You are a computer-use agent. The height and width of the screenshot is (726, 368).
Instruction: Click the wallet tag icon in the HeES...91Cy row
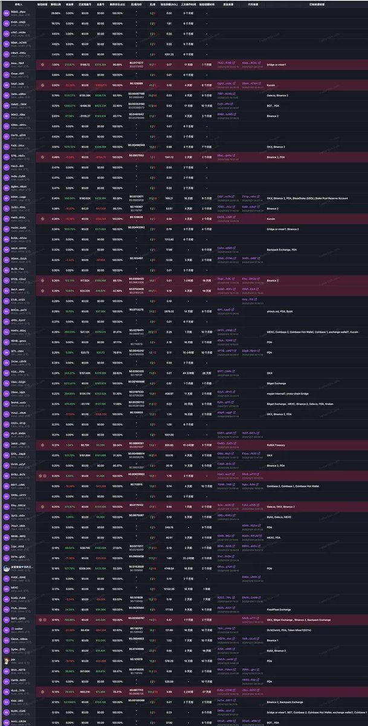click(x=42, y=218)
